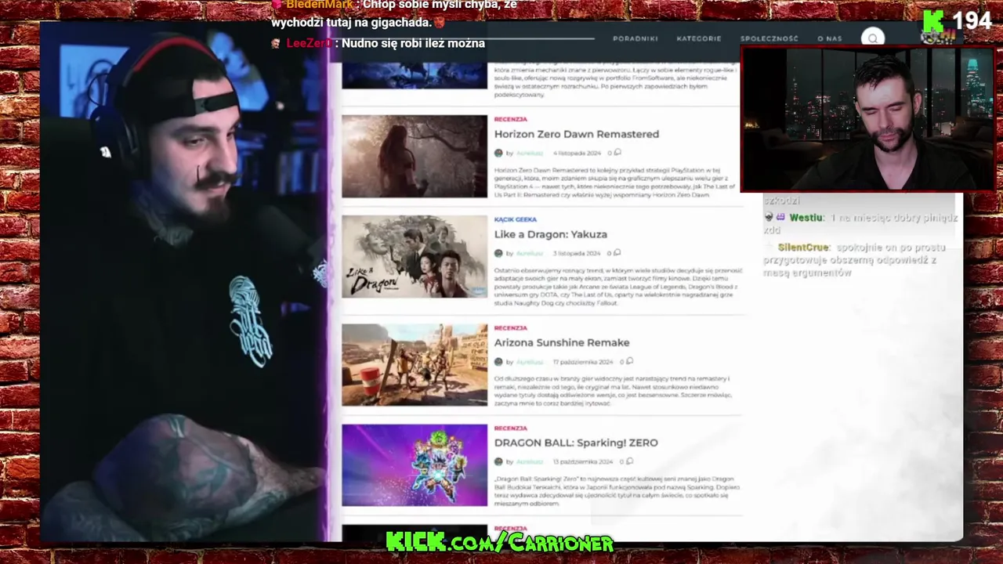
Task: Click date '4 listopada 2024'
Action: [577, 153]
